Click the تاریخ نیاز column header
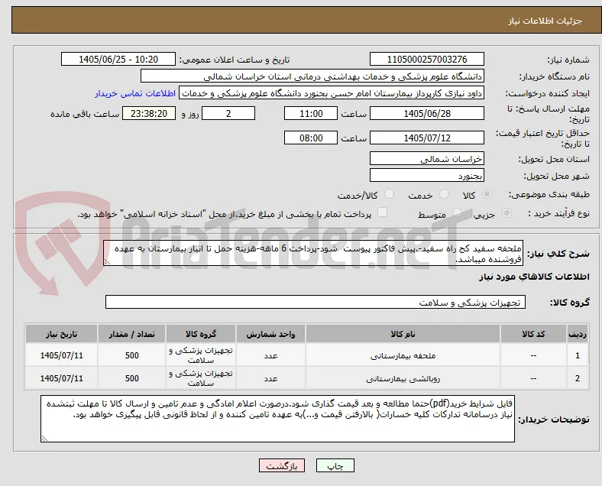Image resolution: width=602 pixels, height=486 pixels. pyautogui.click(x=61, y=334)
